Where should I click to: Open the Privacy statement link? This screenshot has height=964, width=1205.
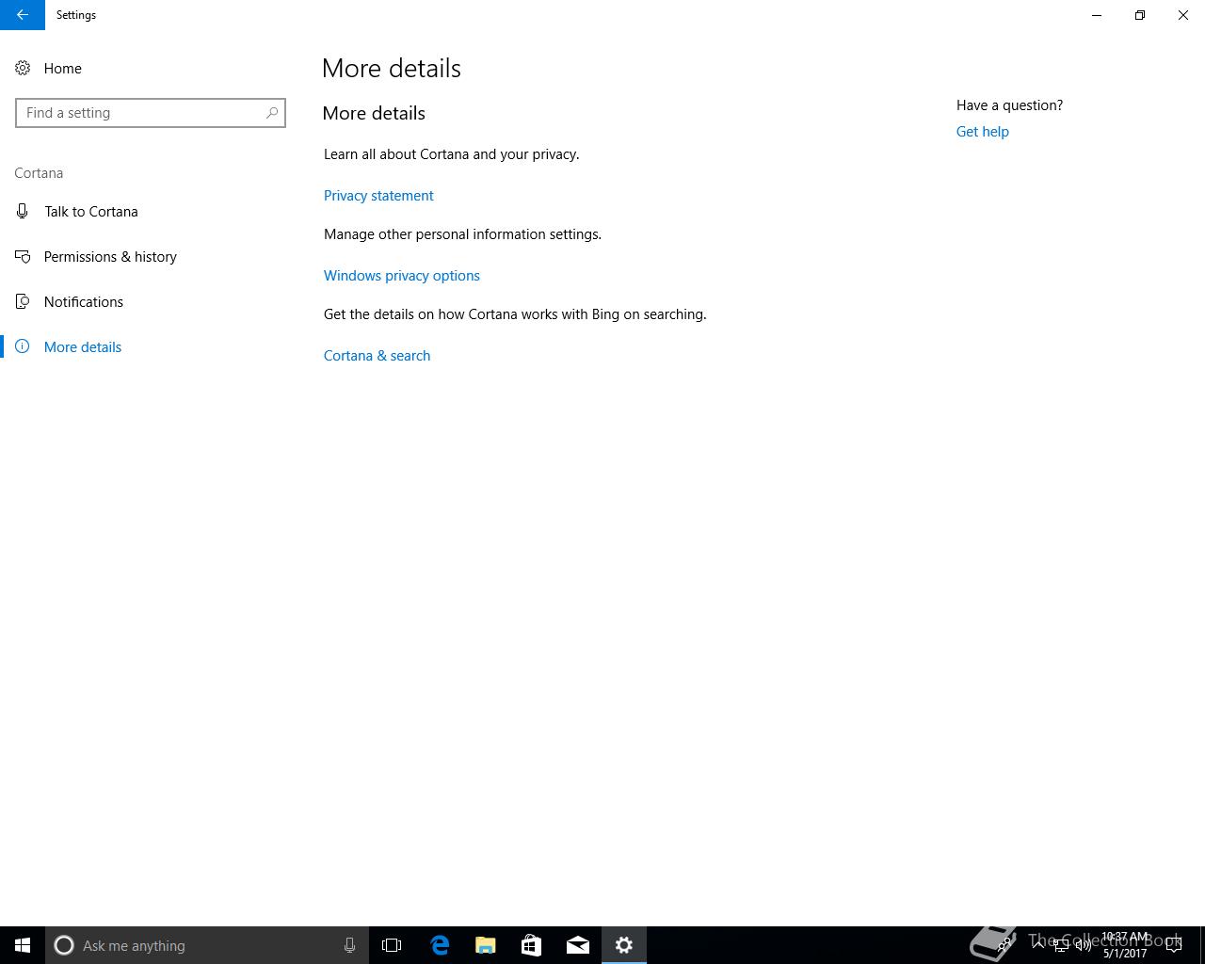[378, 196]
